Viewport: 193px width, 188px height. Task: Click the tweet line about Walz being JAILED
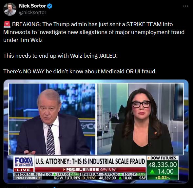point(60,56)
